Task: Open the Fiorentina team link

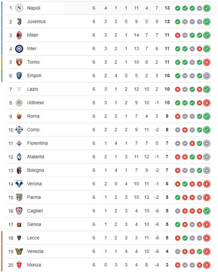Action: click(x=37, y=143)
